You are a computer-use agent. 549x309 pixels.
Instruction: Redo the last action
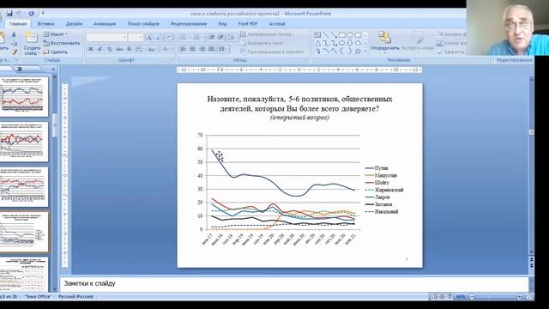point(31,14)
